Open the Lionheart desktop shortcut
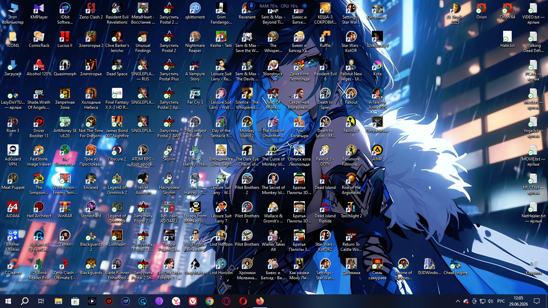Viewport: 548px width, 308px height. coord(117,238)
